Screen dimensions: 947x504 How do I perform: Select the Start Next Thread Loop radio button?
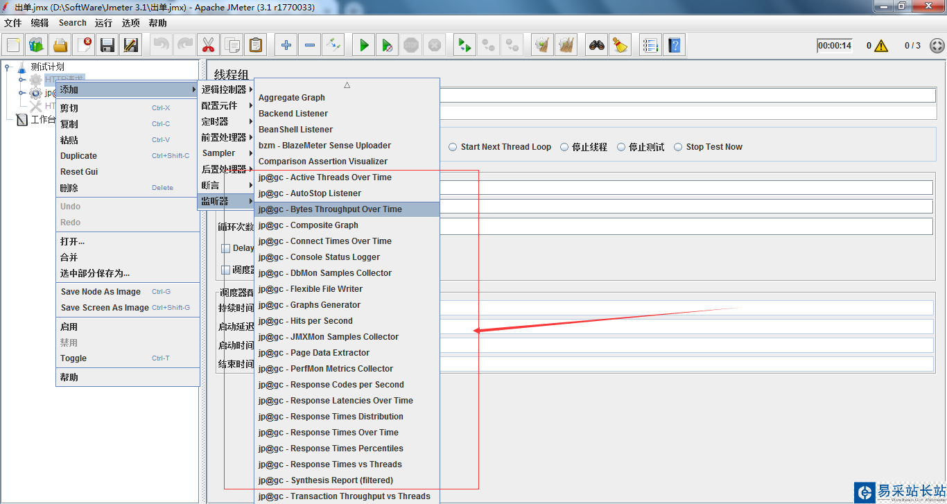(453, 147)
